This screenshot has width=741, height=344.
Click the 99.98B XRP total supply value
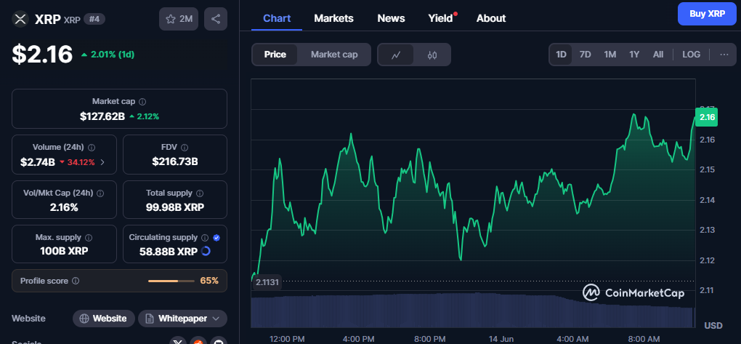coord(175,207)
